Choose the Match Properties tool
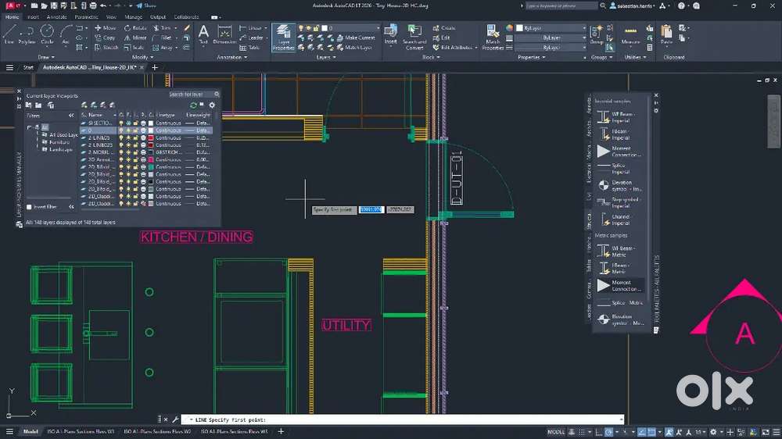This screenshot has height=439, width=782. point(493,36)
